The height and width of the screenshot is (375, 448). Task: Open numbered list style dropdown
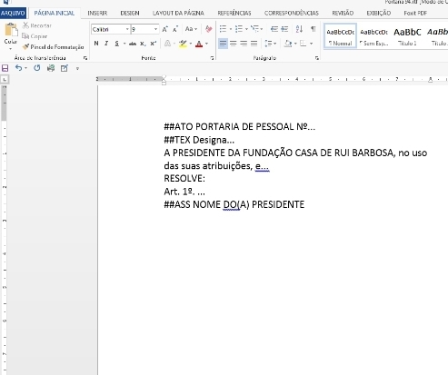(246, 29)
